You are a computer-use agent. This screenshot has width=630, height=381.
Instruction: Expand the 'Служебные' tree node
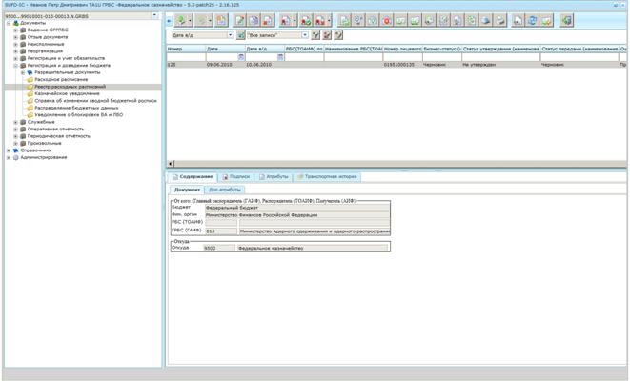point(15,122)
